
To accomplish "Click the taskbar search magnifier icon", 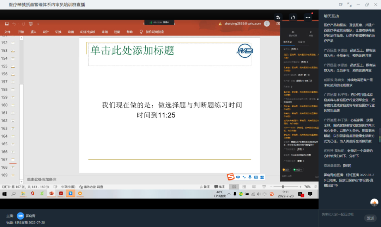I will [14, 194].
